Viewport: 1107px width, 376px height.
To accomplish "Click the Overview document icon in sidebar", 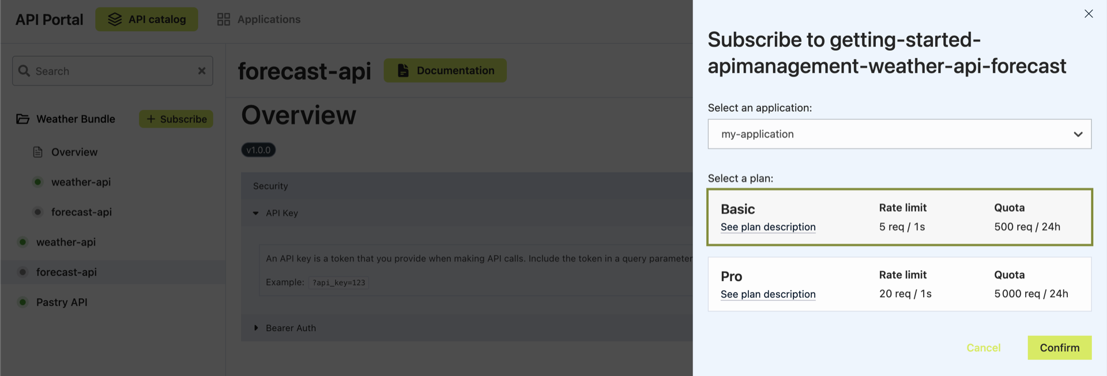I will pos(38,152).
